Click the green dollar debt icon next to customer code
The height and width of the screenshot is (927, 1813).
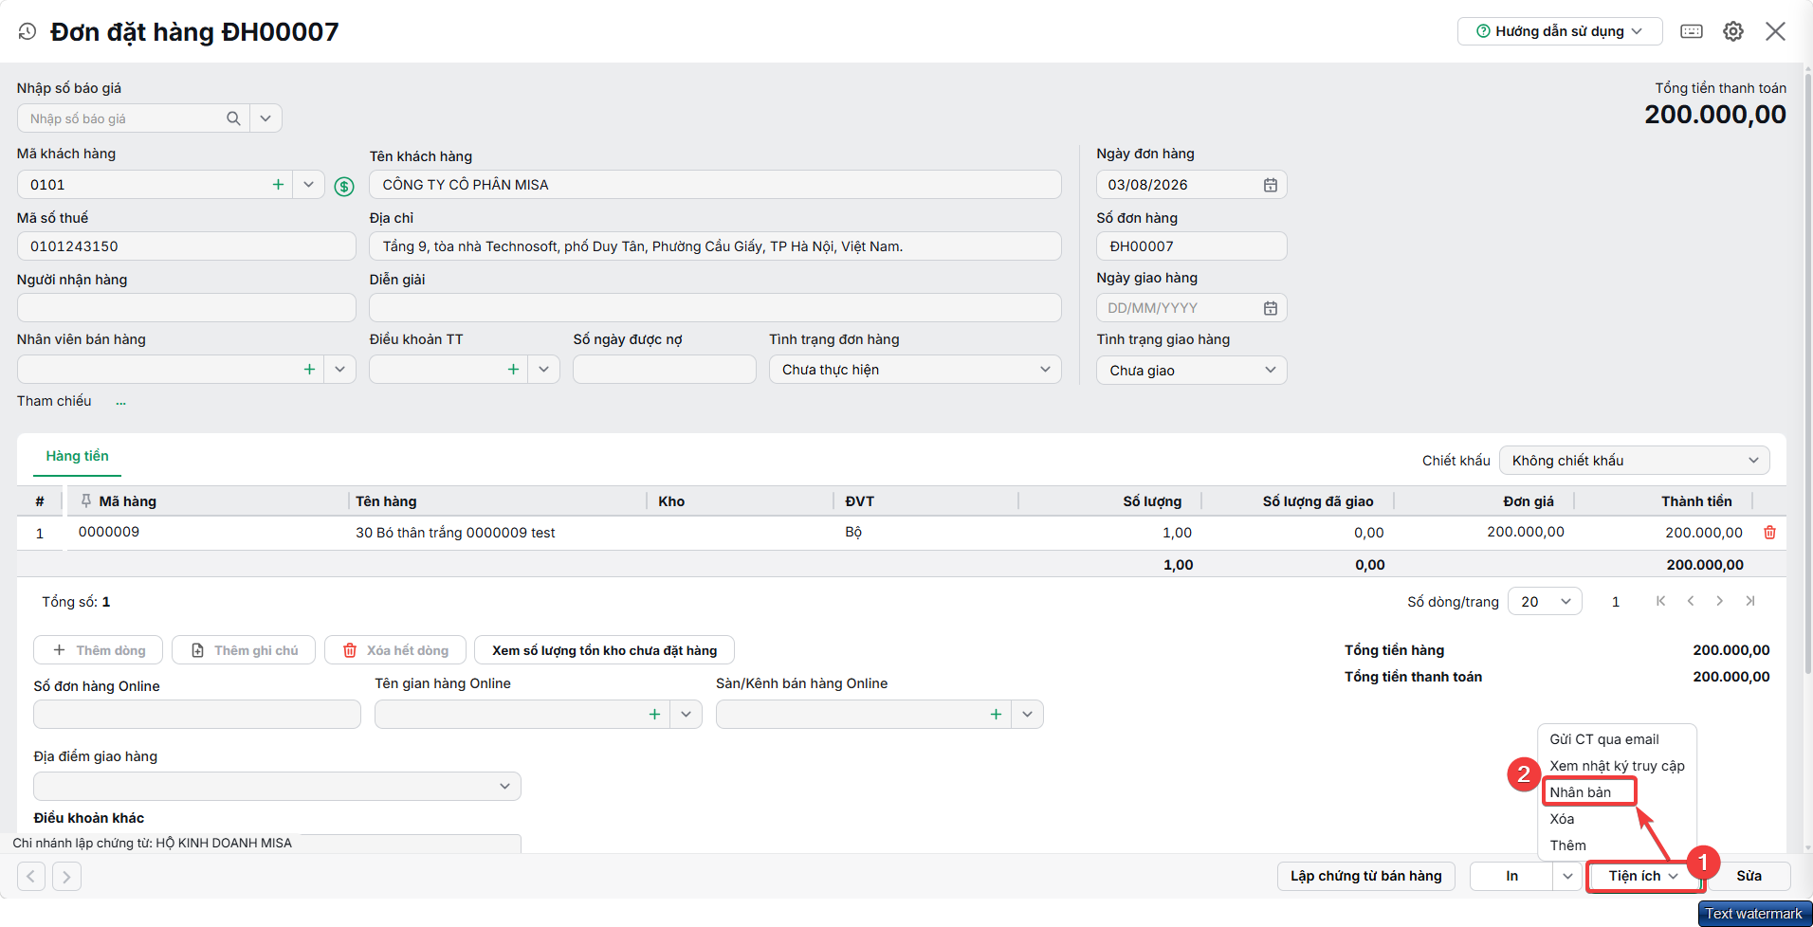tap(344, 187)
